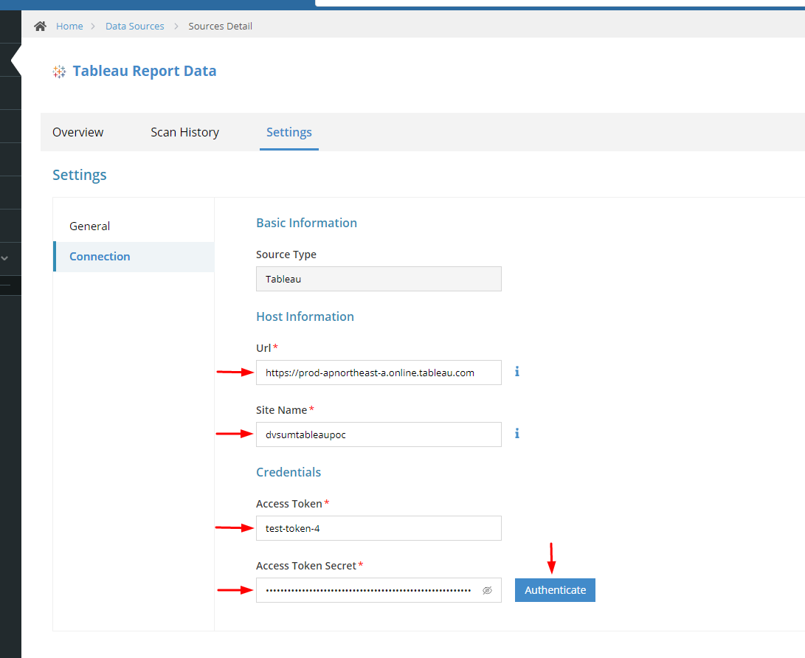Click the Access Token Secret label

coord(306,566)
